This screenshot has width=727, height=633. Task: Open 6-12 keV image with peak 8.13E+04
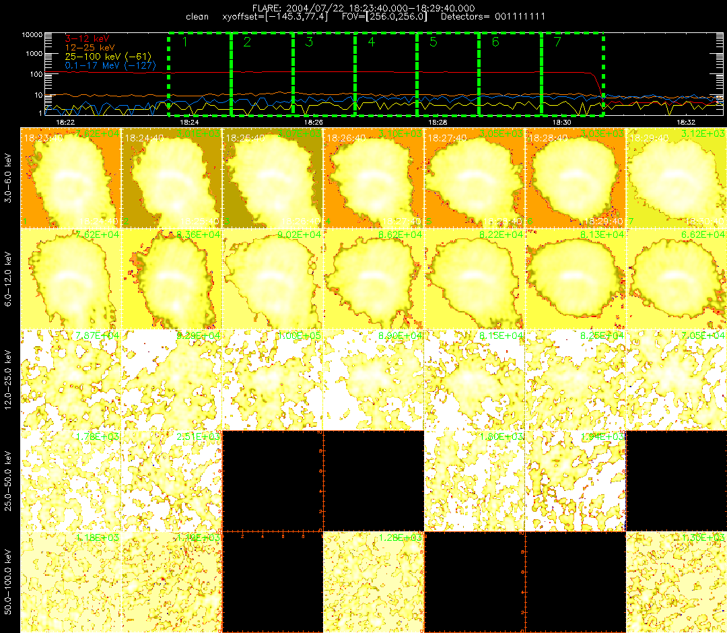click(x=576, y=279)
